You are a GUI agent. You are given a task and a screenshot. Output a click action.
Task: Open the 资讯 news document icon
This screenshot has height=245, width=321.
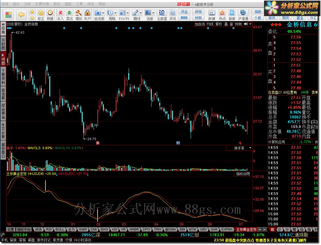(173, 13)
